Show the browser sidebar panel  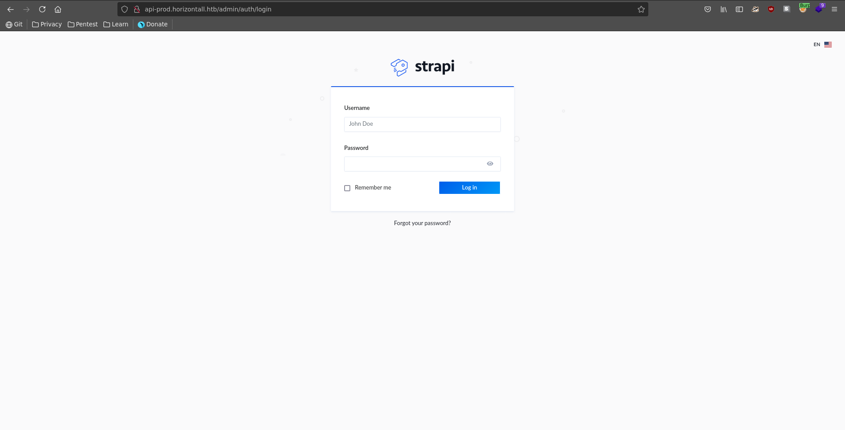739,9
